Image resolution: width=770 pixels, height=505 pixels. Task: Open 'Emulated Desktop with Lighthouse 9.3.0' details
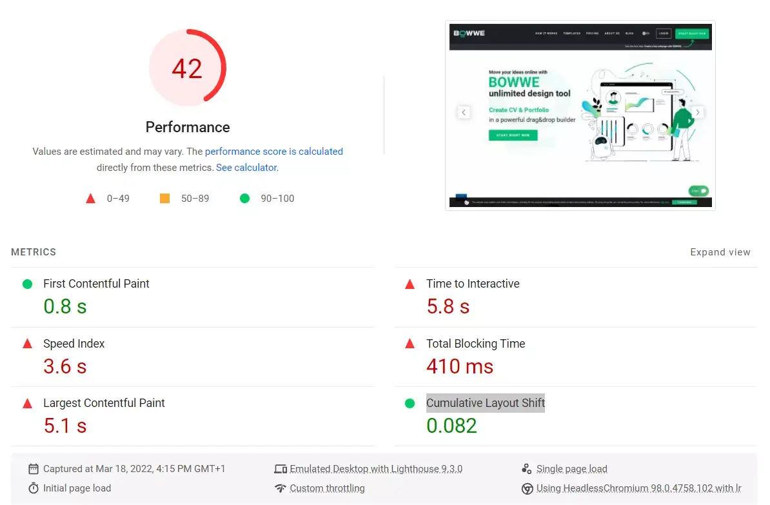[x=376, y=469]
